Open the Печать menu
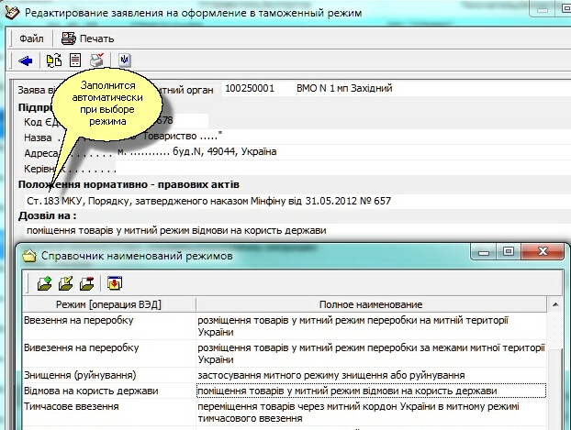571x430 pixels. [x=97, y=39]
